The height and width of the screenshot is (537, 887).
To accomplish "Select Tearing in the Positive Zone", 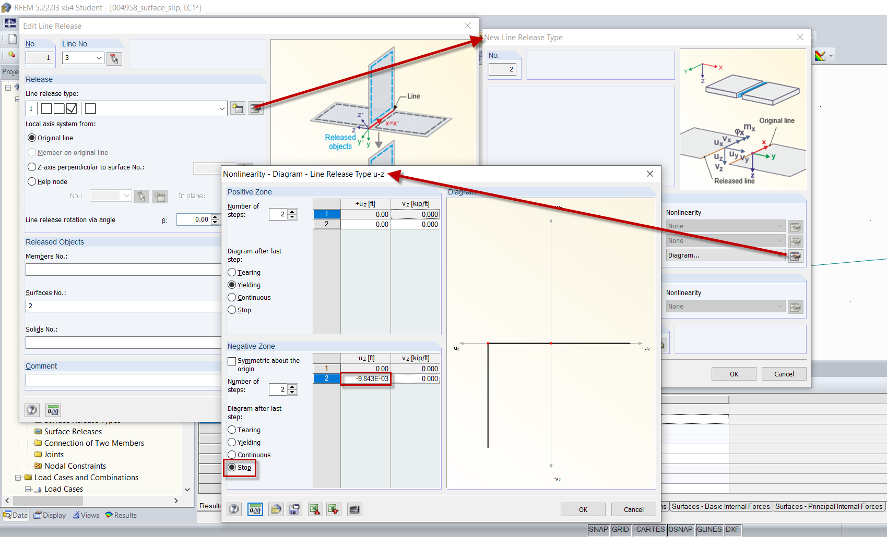I will click(232, 272).
